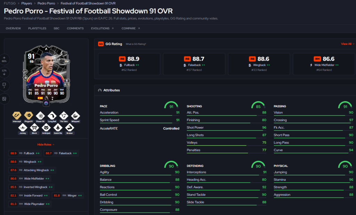Click the What is GG Rating link
This screenshot has height=215, width=356.
[136, 44]
